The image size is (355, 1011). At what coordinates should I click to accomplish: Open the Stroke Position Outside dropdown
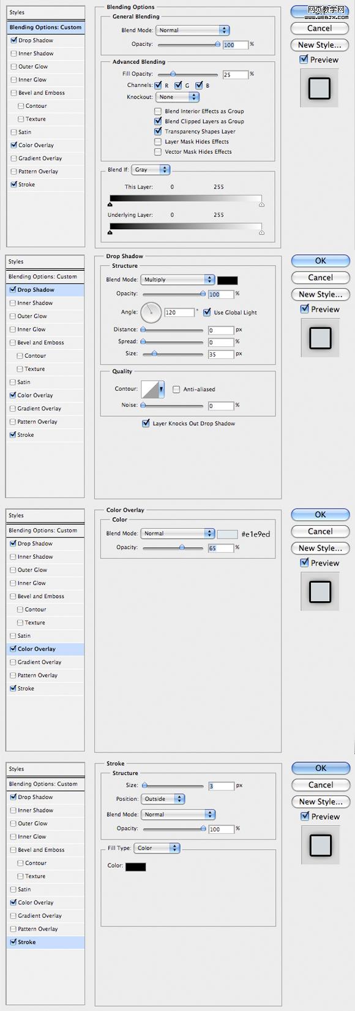tap(163, 799)
